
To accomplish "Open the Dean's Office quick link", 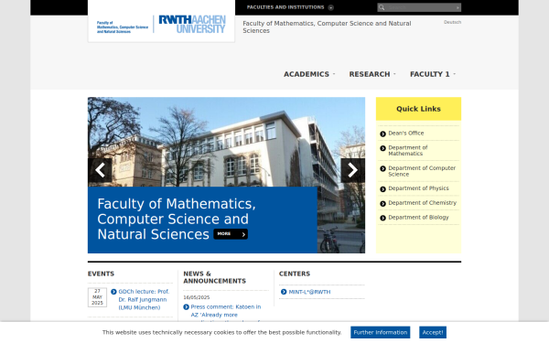I will click(406, 133).
